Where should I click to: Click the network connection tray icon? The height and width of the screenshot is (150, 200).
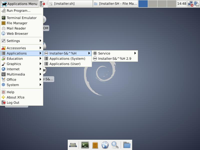[x=190, y=4]
